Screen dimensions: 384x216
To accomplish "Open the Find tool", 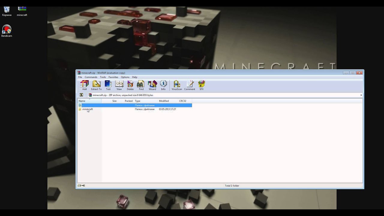I will (141, 85).
